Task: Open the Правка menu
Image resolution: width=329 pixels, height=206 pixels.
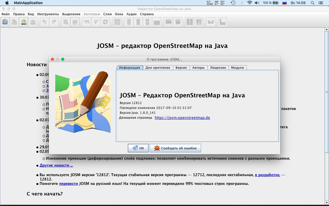Action: (x=19, y=14)
